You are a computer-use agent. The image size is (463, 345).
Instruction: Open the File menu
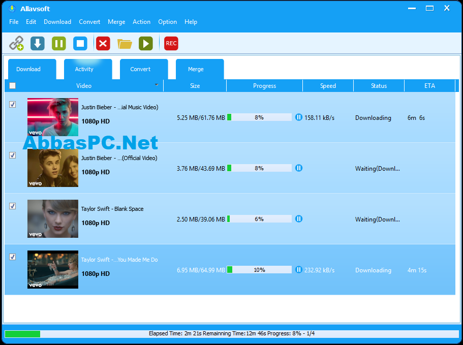coord(14,22)
